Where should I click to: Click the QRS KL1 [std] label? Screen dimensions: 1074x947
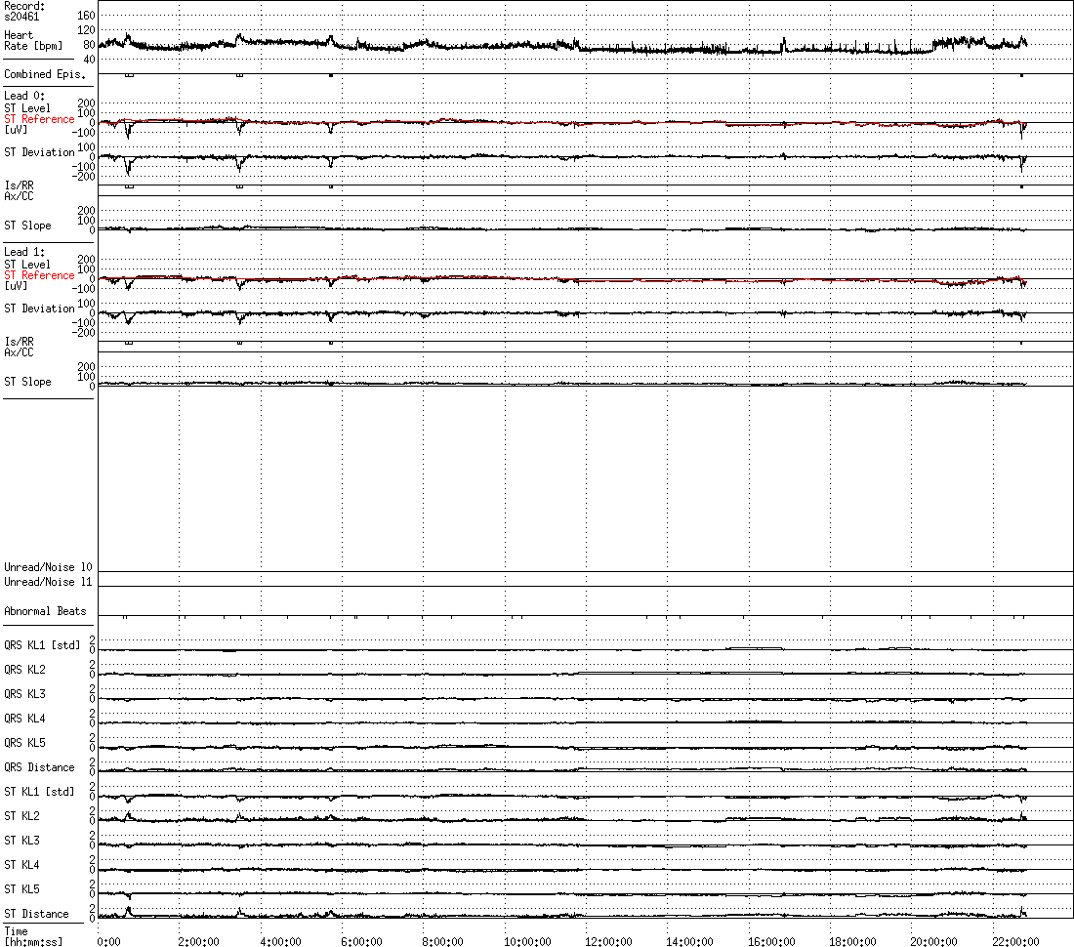42,645
